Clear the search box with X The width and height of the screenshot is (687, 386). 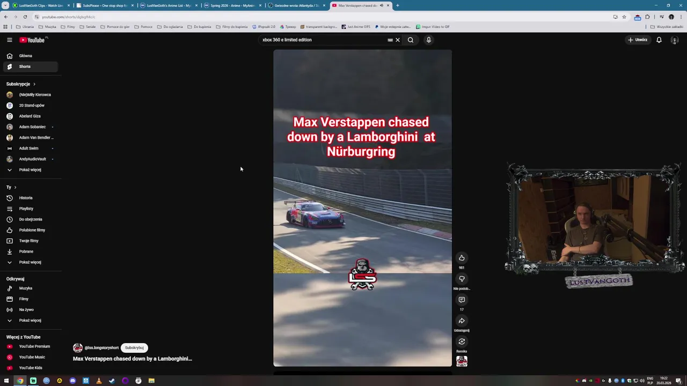pos(398,40)
